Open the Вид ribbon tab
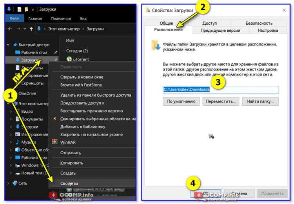 (83, 18)
